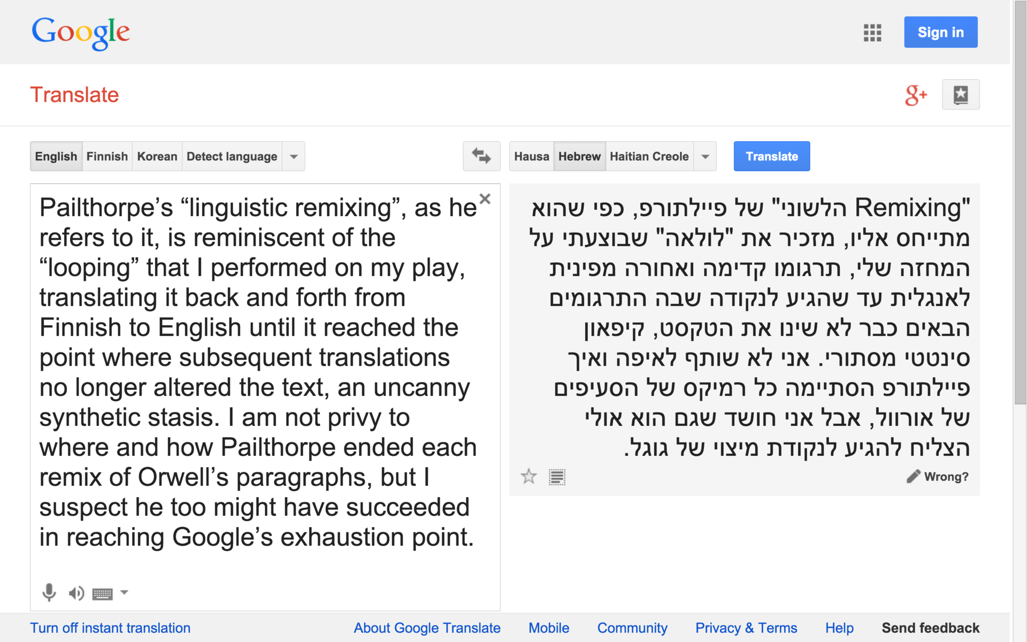Star the translation to save it

click(x=528, y=476)
